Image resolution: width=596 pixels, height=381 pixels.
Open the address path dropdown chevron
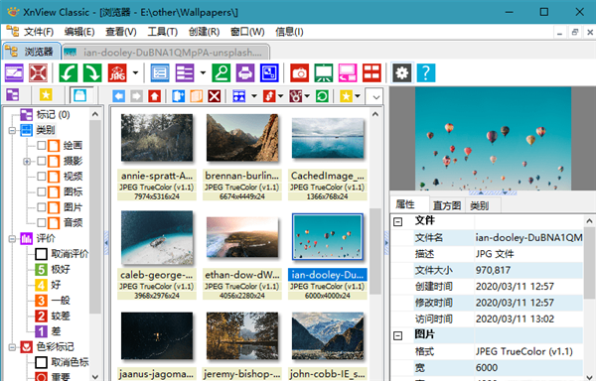tap(375, 97)
